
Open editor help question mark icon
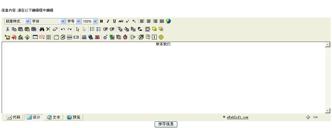(148, 37)
